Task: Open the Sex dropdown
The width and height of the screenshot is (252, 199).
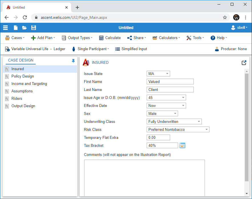Action: pyautogui.click(x=162, y=113)
